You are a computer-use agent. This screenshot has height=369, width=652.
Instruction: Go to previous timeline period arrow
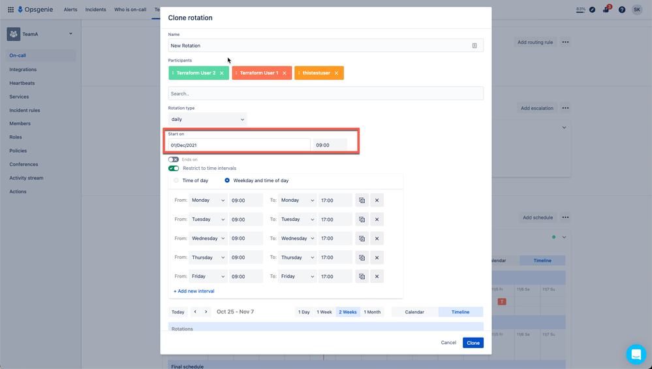[x=195, y=312]
